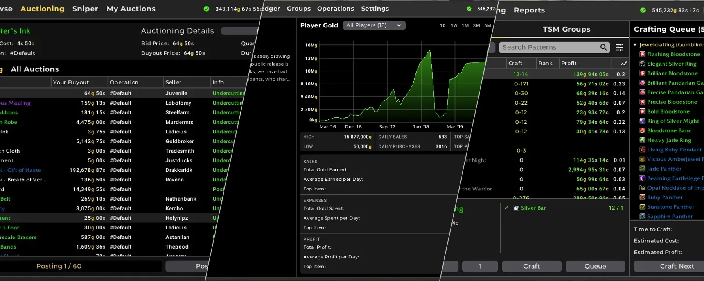Open the My Auctions tab
Screen dimensions: 704x281
pos(131,9)
